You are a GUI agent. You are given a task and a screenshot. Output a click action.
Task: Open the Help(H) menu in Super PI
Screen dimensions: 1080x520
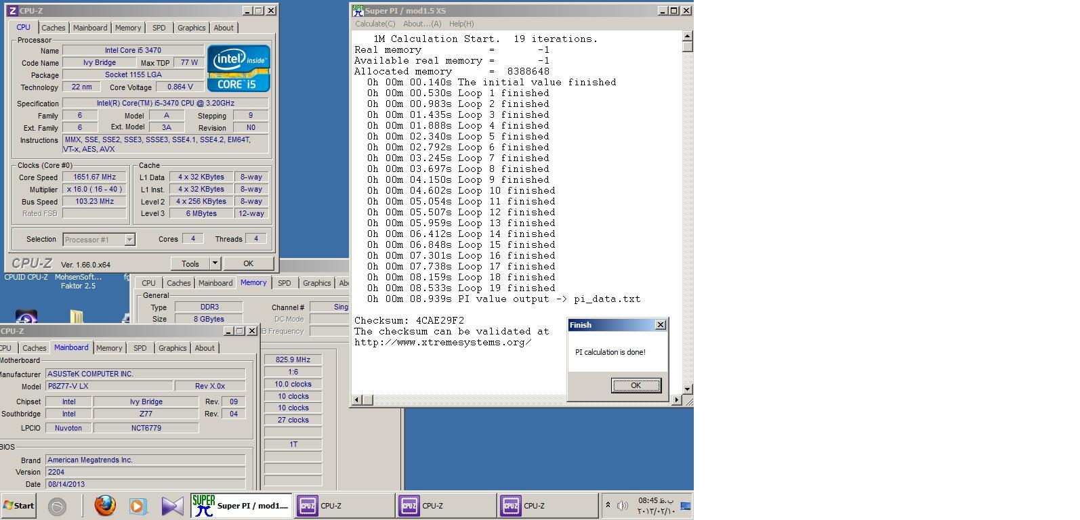pos(461,24)
